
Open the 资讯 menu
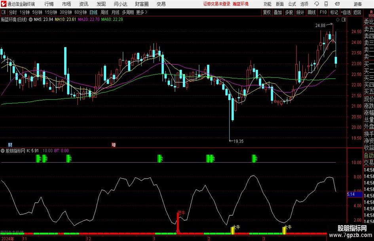pos(84,4)
